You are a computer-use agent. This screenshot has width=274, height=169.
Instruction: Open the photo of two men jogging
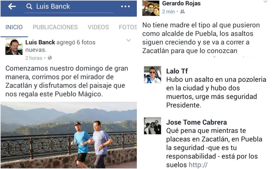[x=69, y=135]
